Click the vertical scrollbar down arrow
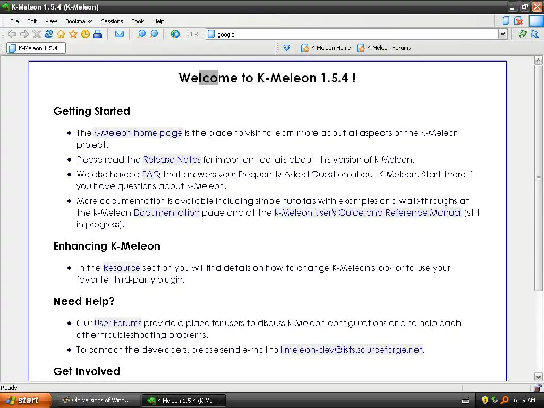 (538, 377)
